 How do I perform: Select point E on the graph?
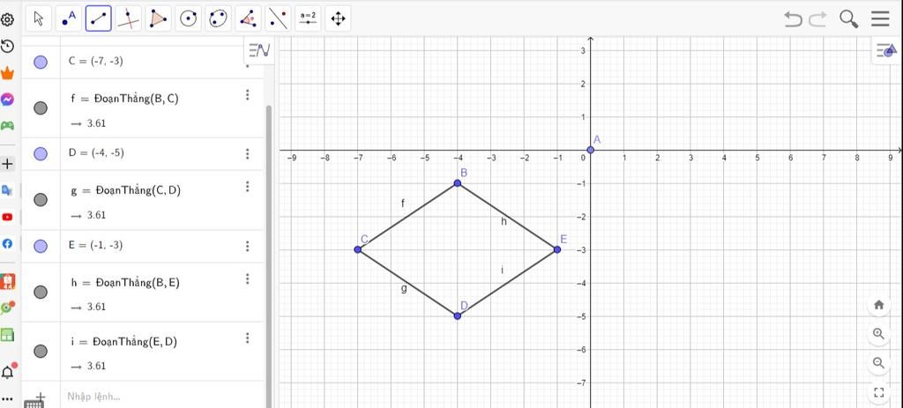557,249
